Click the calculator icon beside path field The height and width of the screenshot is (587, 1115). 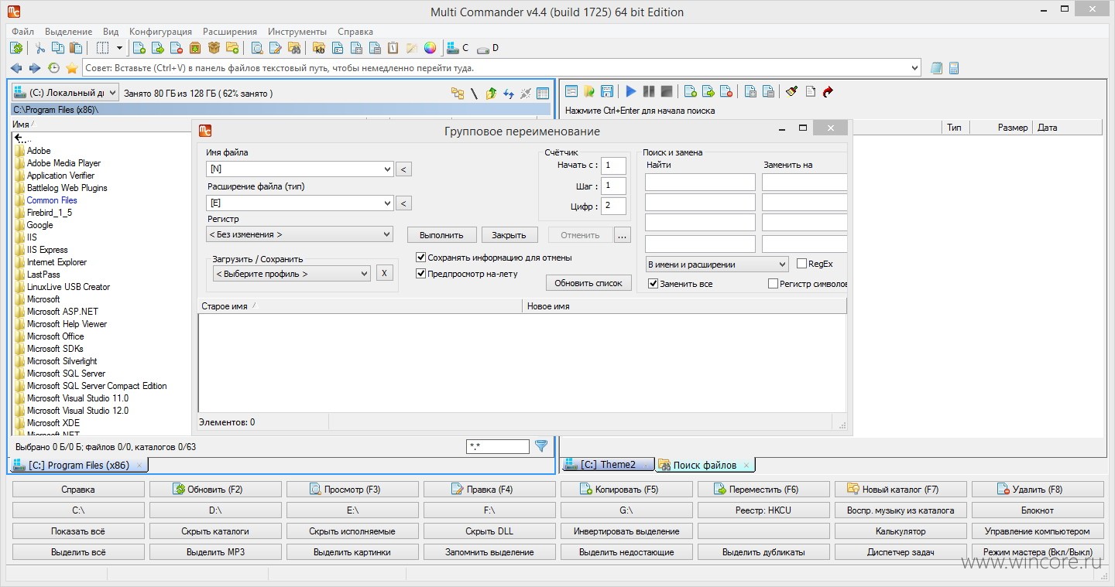pos(954,68)
